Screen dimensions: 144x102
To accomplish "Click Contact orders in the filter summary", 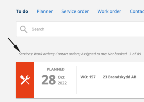I will [68, 54].
